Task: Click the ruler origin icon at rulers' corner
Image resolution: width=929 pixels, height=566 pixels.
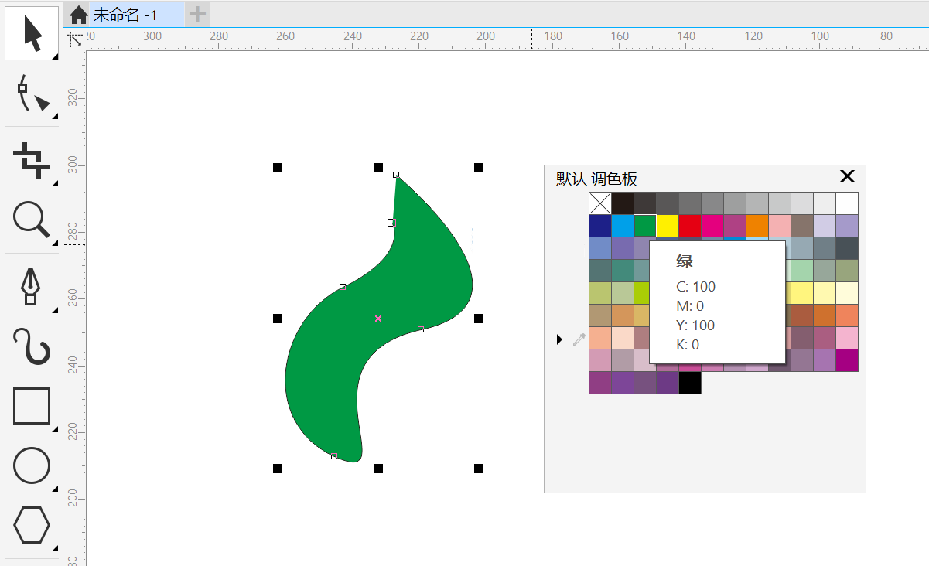Action: click(x=75, y=39)
